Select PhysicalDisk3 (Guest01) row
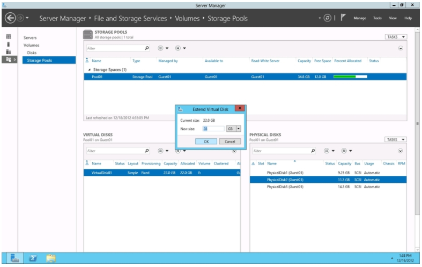The height and width of the screenshot is (267, 422). [x=328, y=187]
